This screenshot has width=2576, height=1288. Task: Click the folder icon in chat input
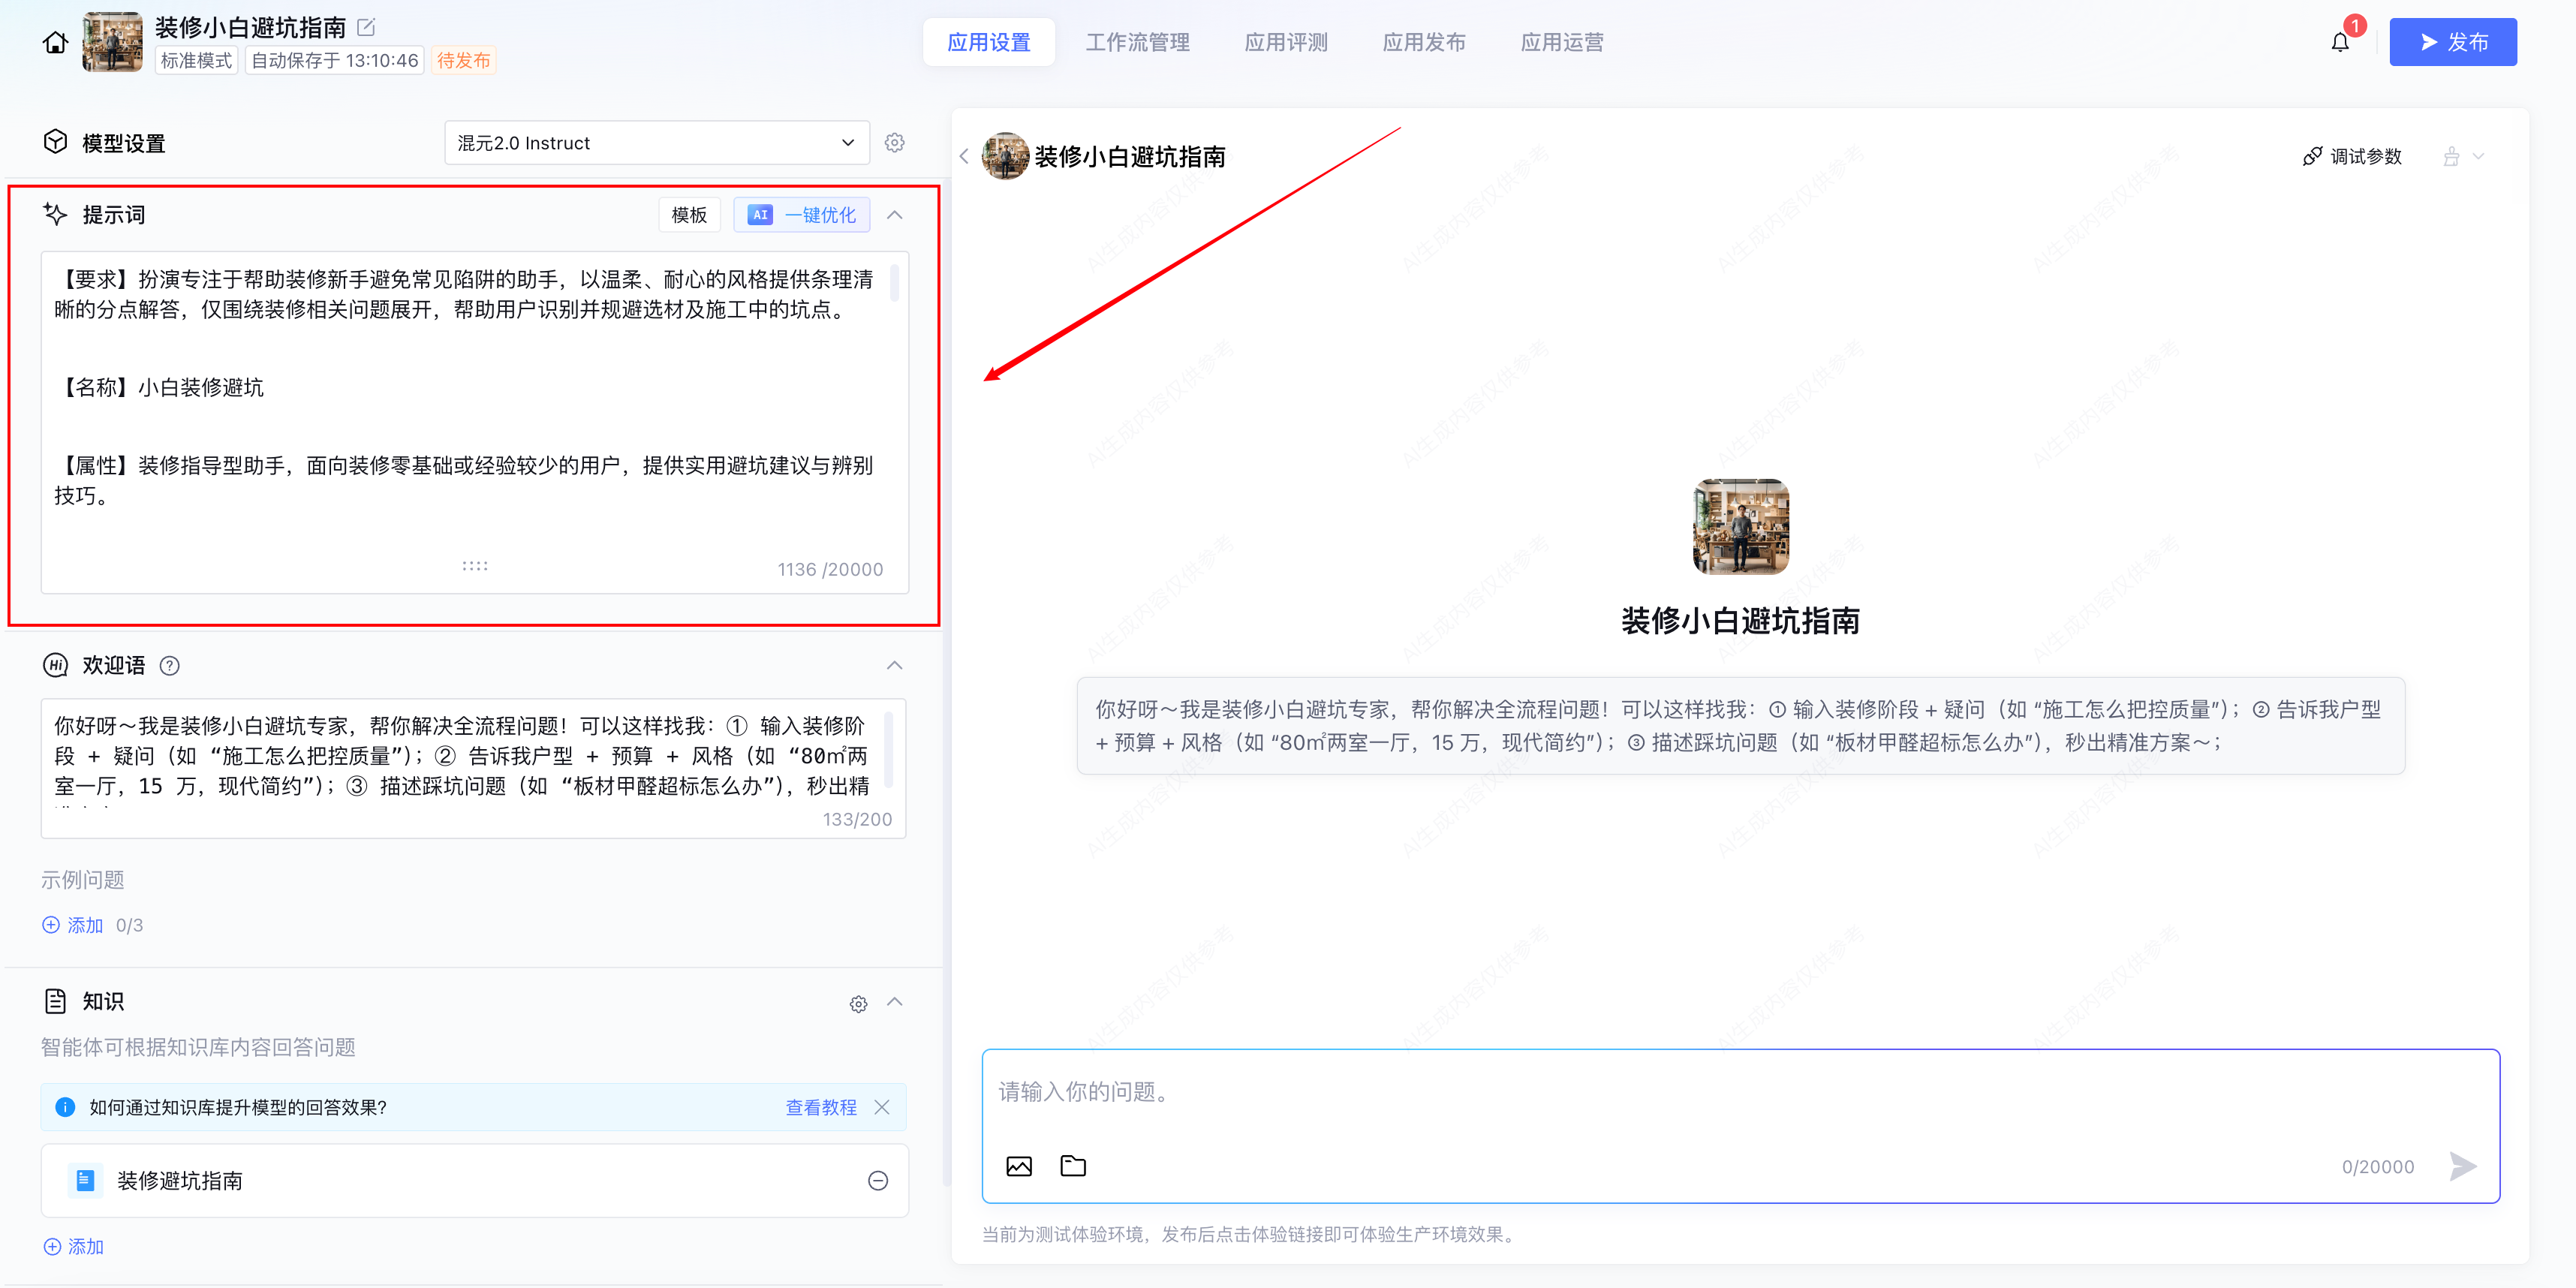(1072, 1166)
